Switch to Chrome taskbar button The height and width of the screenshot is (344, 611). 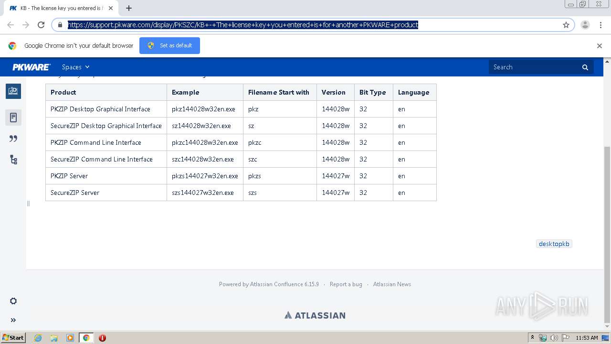[86, 338]
